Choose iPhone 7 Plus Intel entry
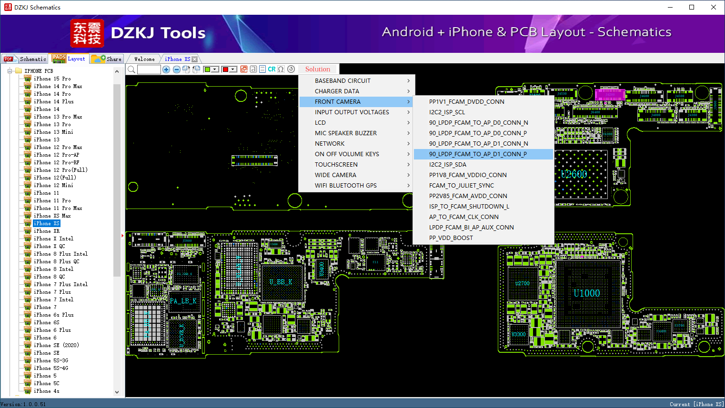The width and height of the screenshot is (725, 408). tap(61, 284)
